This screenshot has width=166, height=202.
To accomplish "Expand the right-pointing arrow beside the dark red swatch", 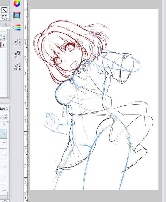I will pyautogui.click(x=4, y=45).
